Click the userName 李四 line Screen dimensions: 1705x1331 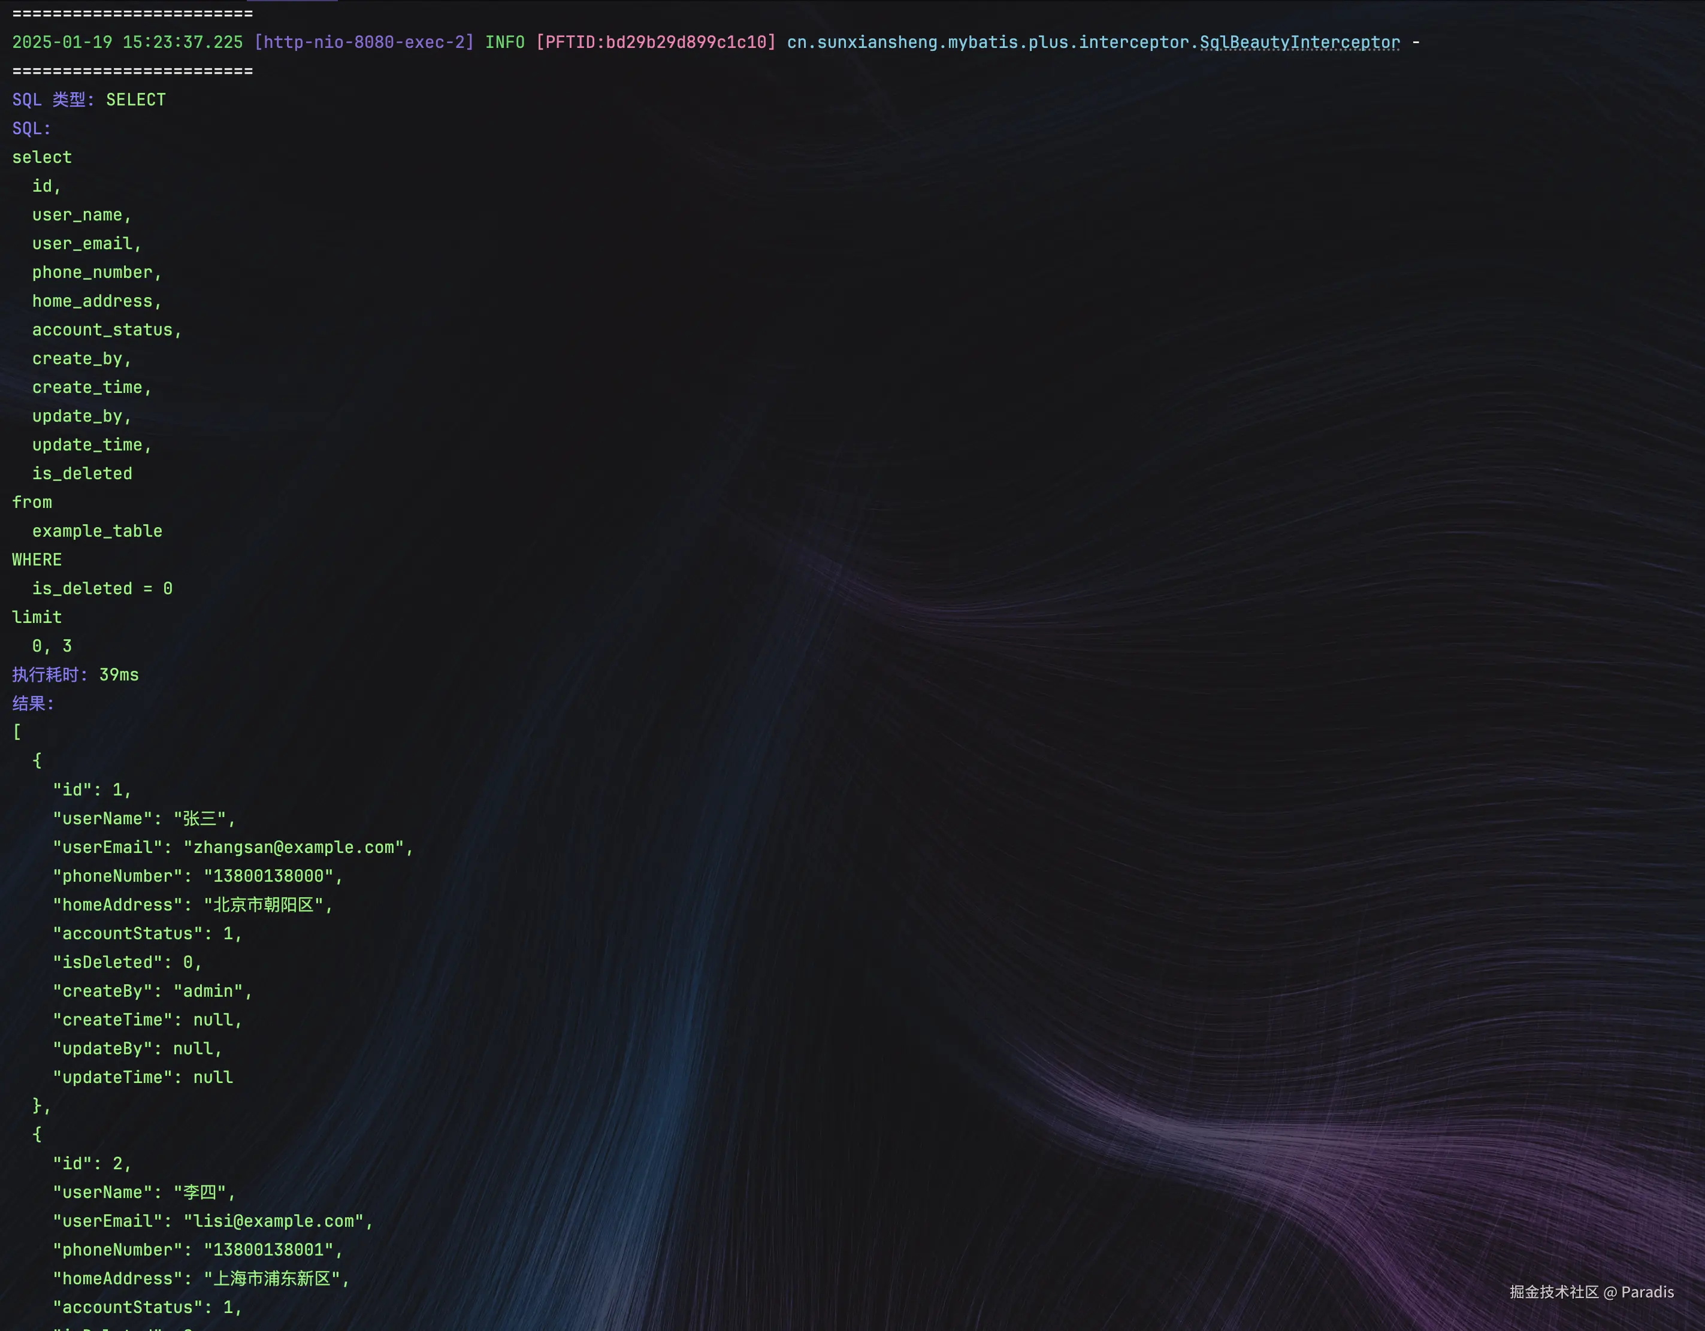click(x=144, y=1193)
